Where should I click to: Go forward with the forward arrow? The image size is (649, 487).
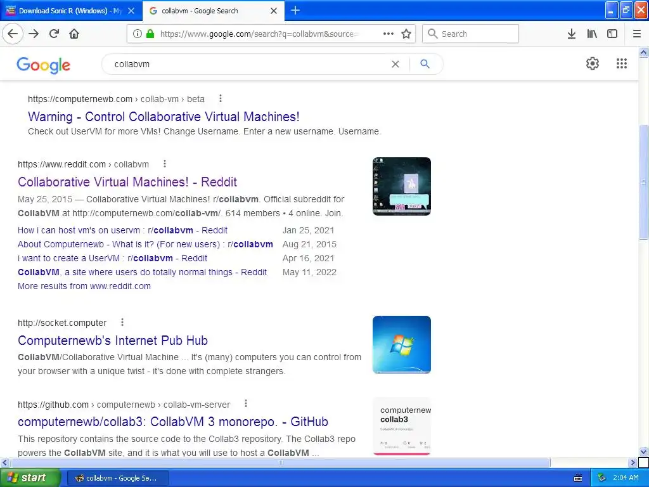34,34
